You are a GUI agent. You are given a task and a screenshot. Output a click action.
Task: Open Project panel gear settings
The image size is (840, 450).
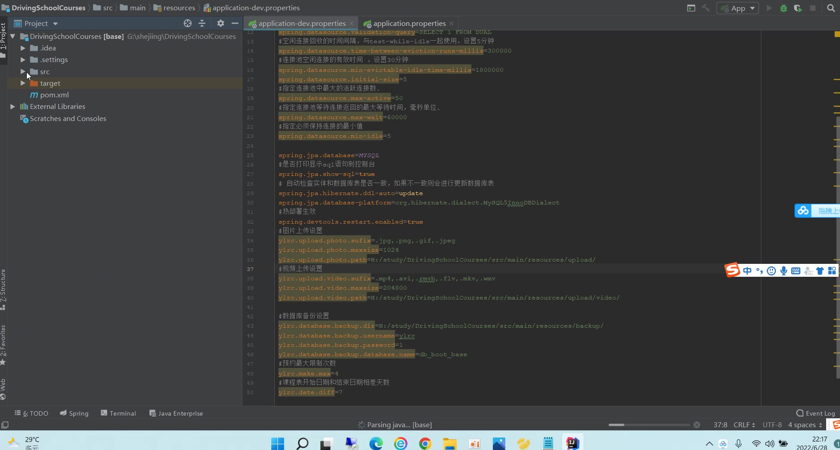coord(220,23)
